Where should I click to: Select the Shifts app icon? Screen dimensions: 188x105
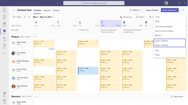4,32
